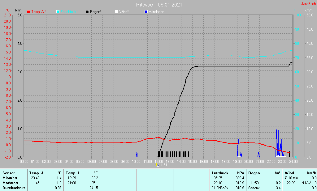
Task: Click the 'Temp. A.' table column header
Action: tap(37, 173)
